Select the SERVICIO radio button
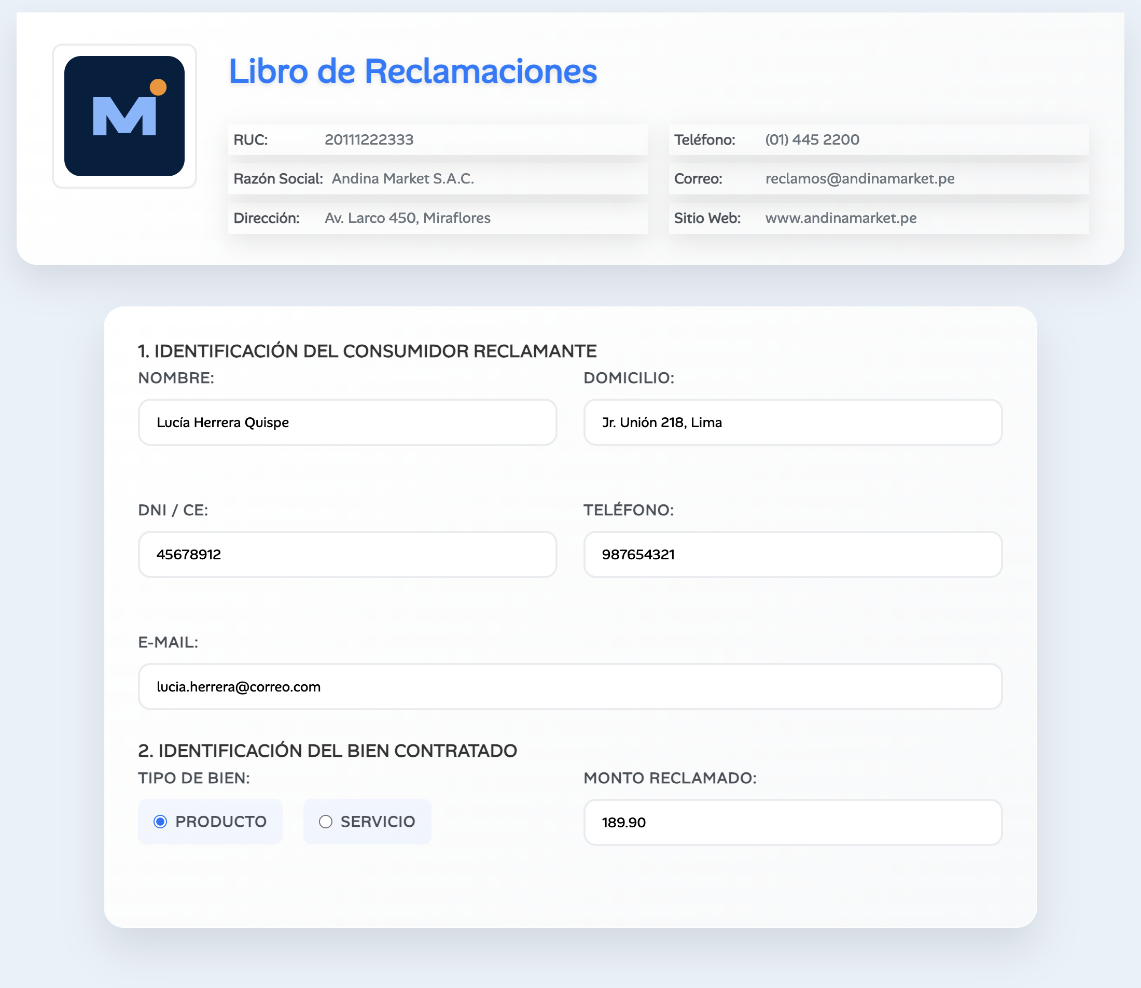 [x=326, y=822]
